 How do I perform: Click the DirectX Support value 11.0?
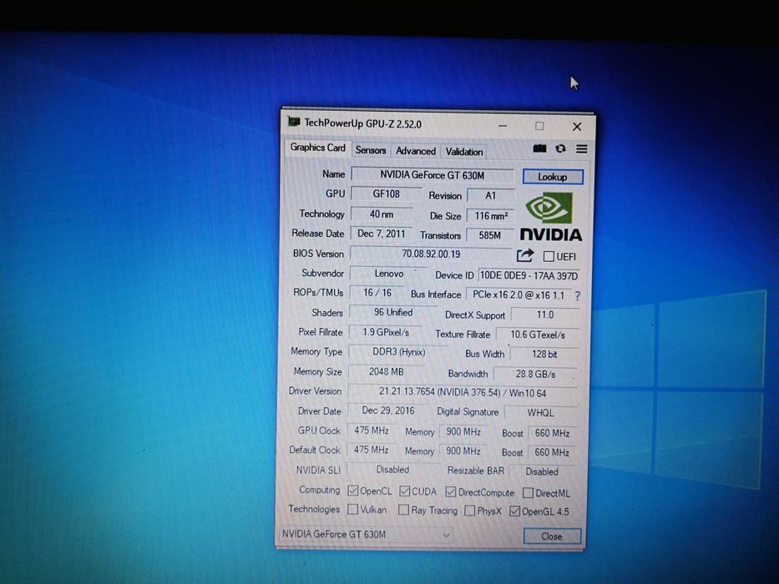(545, 315)
